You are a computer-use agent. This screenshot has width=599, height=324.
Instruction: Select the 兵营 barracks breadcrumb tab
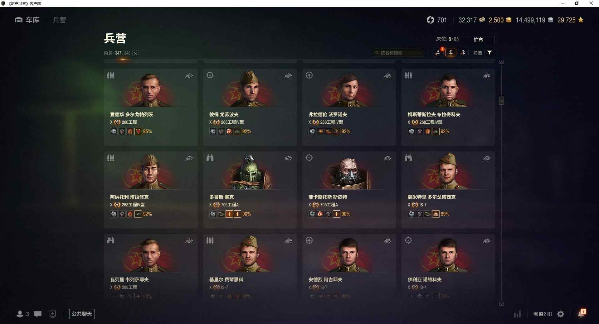click(59, 20)
